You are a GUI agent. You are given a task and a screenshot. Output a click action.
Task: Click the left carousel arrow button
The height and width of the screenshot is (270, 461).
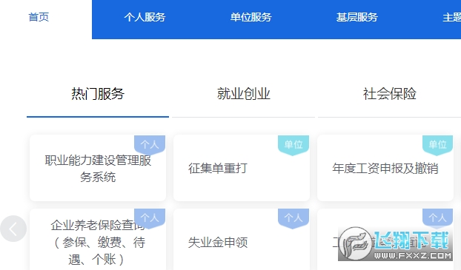(13, 229)
